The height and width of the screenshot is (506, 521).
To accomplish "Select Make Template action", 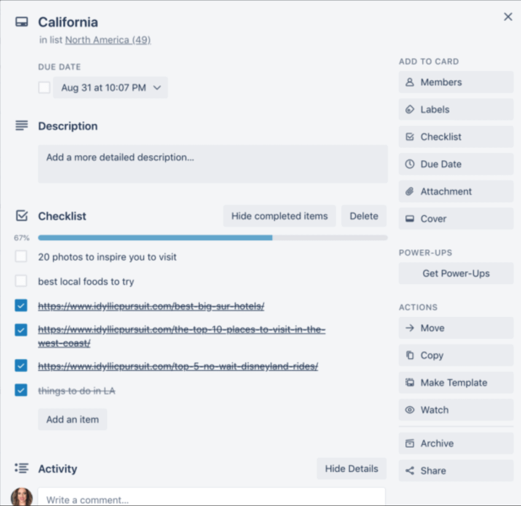I will (456, 383).
